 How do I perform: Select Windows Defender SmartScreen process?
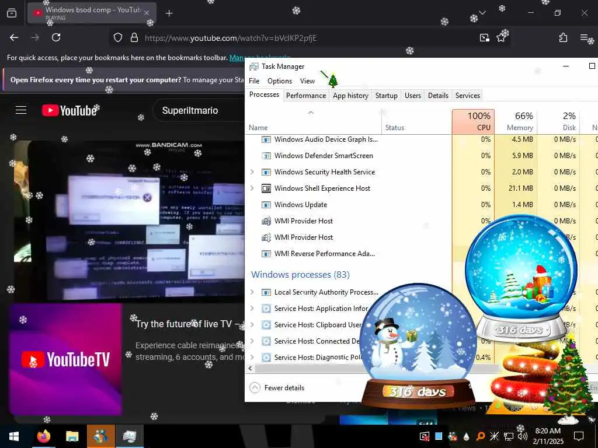[324, 155]
